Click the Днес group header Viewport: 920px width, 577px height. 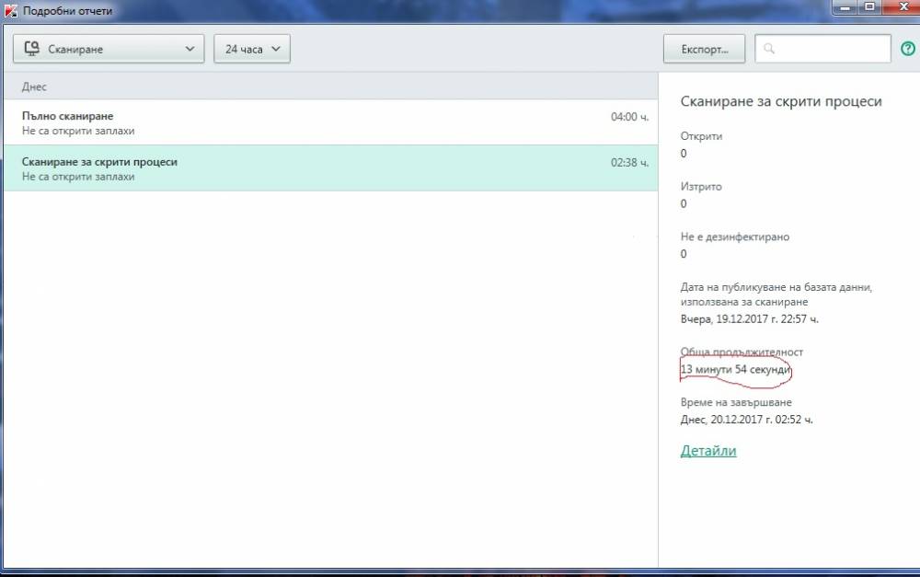[x=331, y=87]
